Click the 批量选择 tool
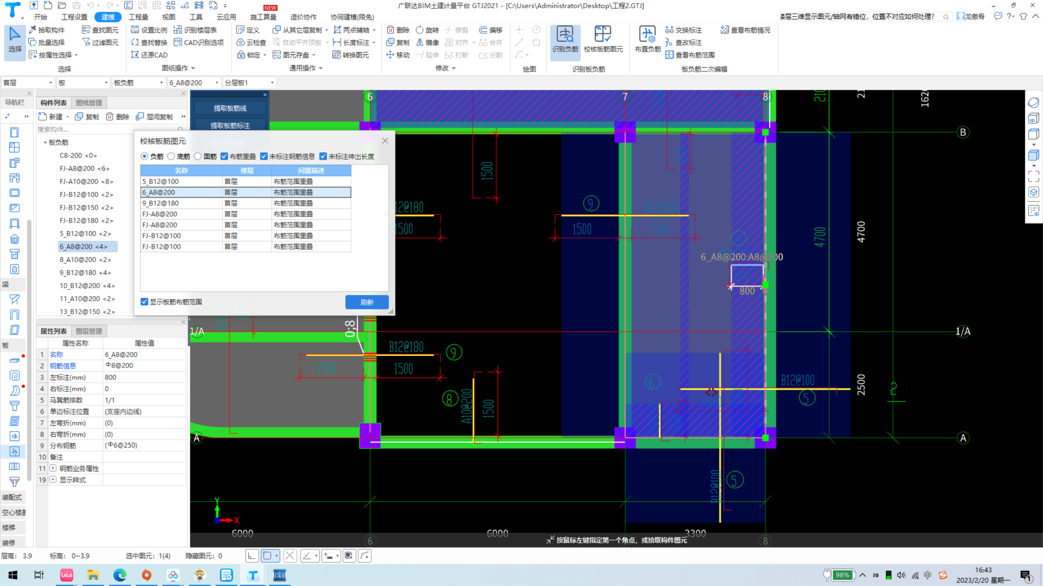 [x=47, y=43]
